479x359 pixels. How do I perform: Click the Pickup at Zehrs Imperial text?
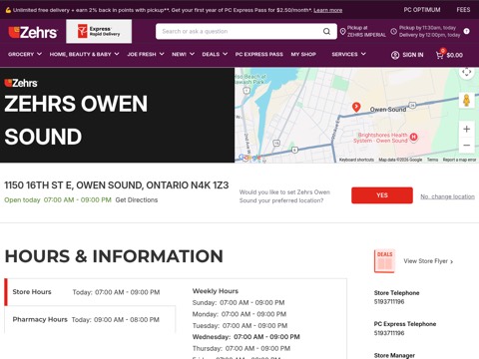tap(366, 31)
